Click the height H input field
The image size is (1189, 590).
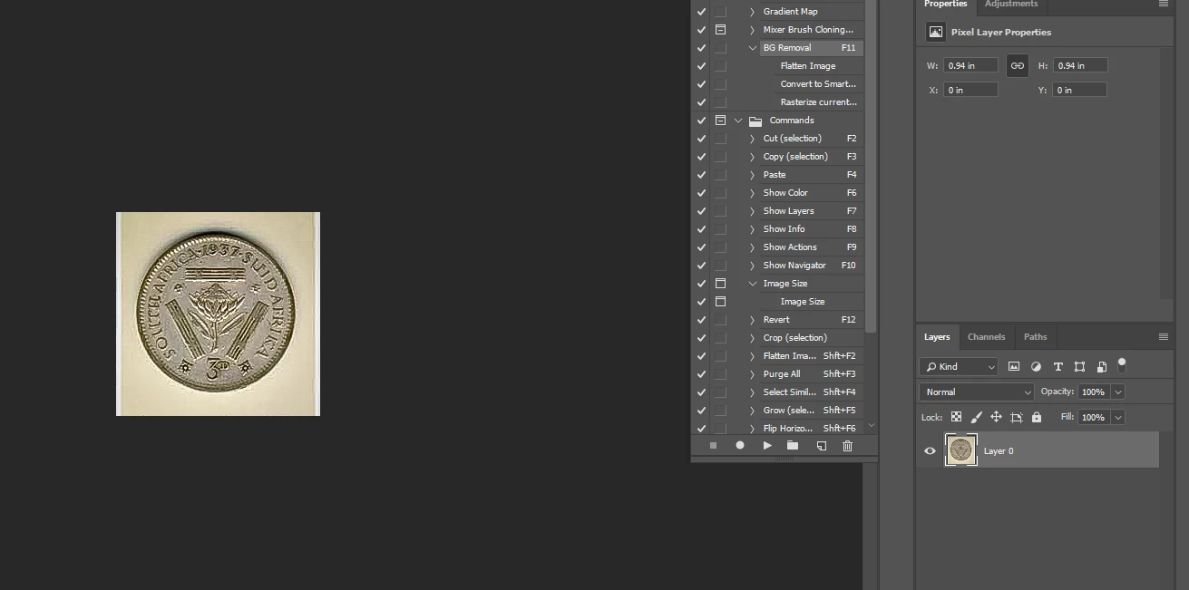tap(1079, 65)
